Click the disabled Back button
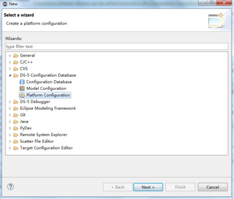 click(x=118, y=187)
